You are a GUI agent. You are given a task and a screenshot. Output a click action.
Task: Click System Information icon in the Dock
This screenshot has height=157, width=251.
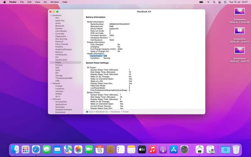tap(200, 150)
